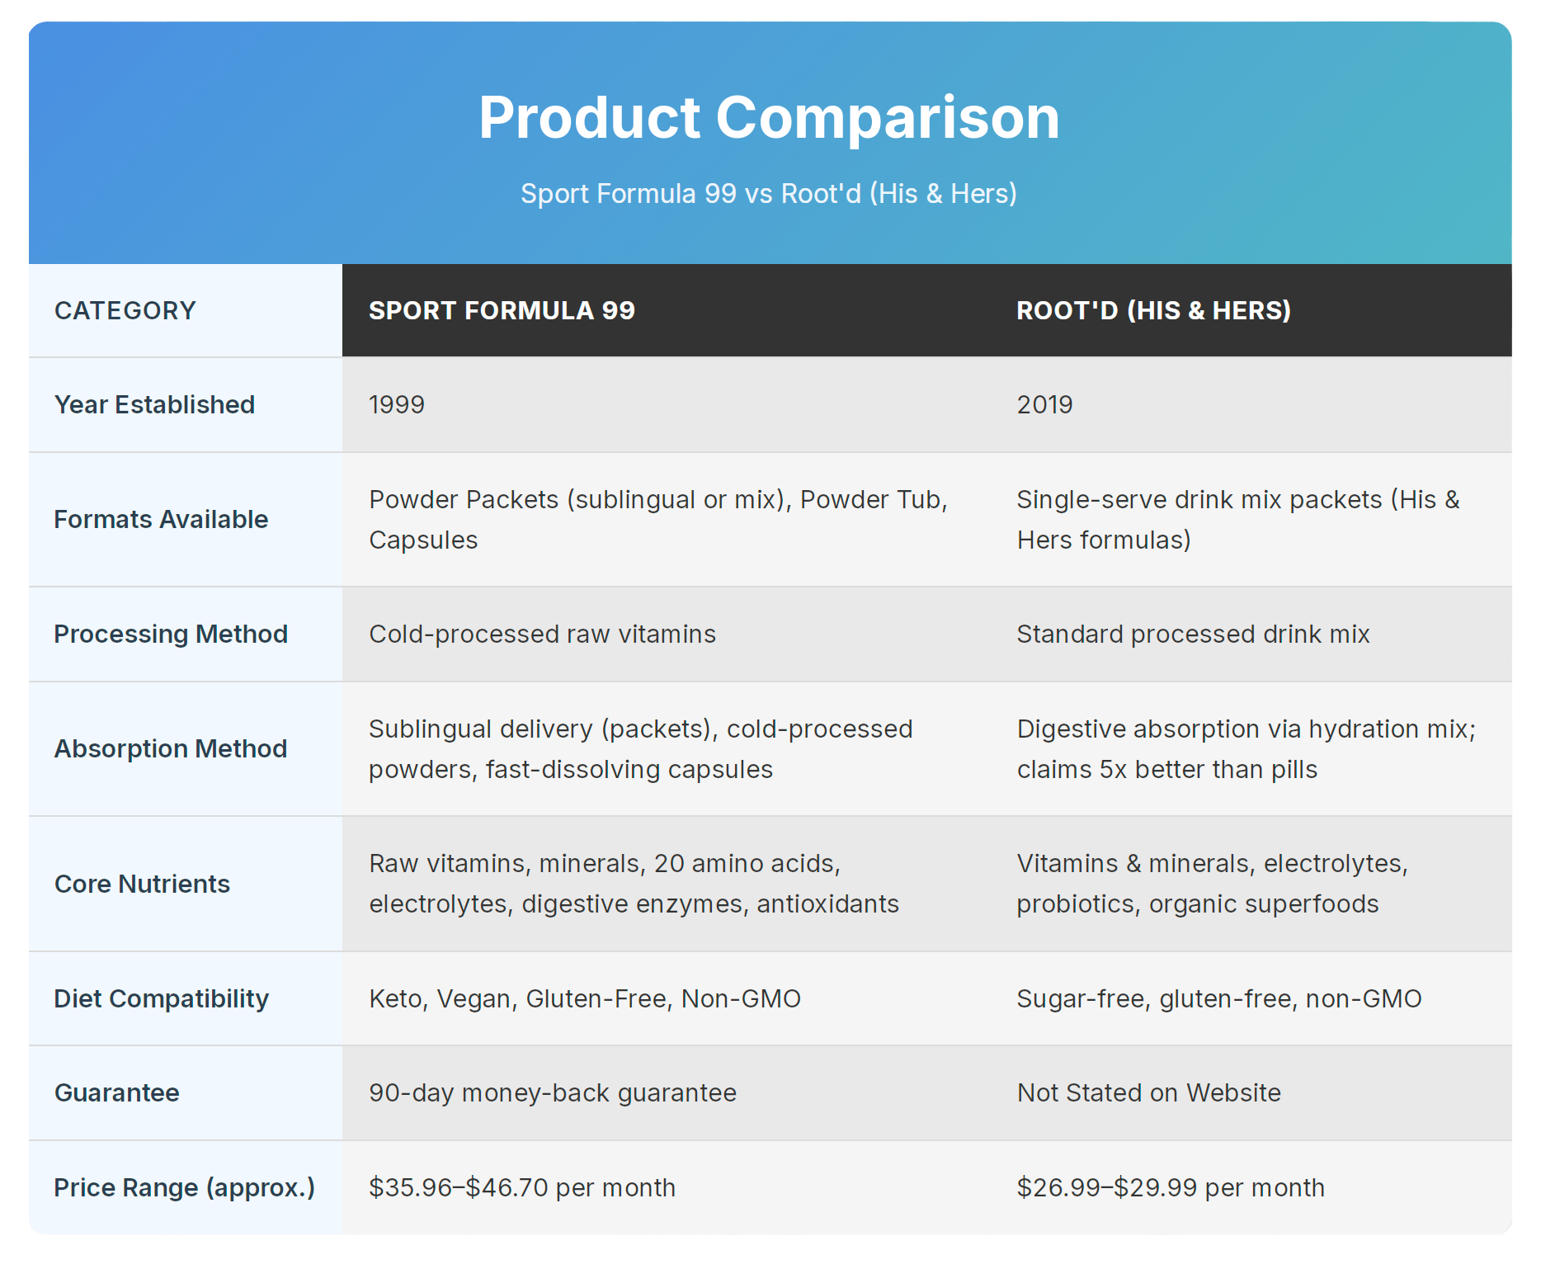Viewport: 1541px width, 1269px height.
Task: Click the $26.99–$29.99 per month price cell
Action: click(1171, 1188)
